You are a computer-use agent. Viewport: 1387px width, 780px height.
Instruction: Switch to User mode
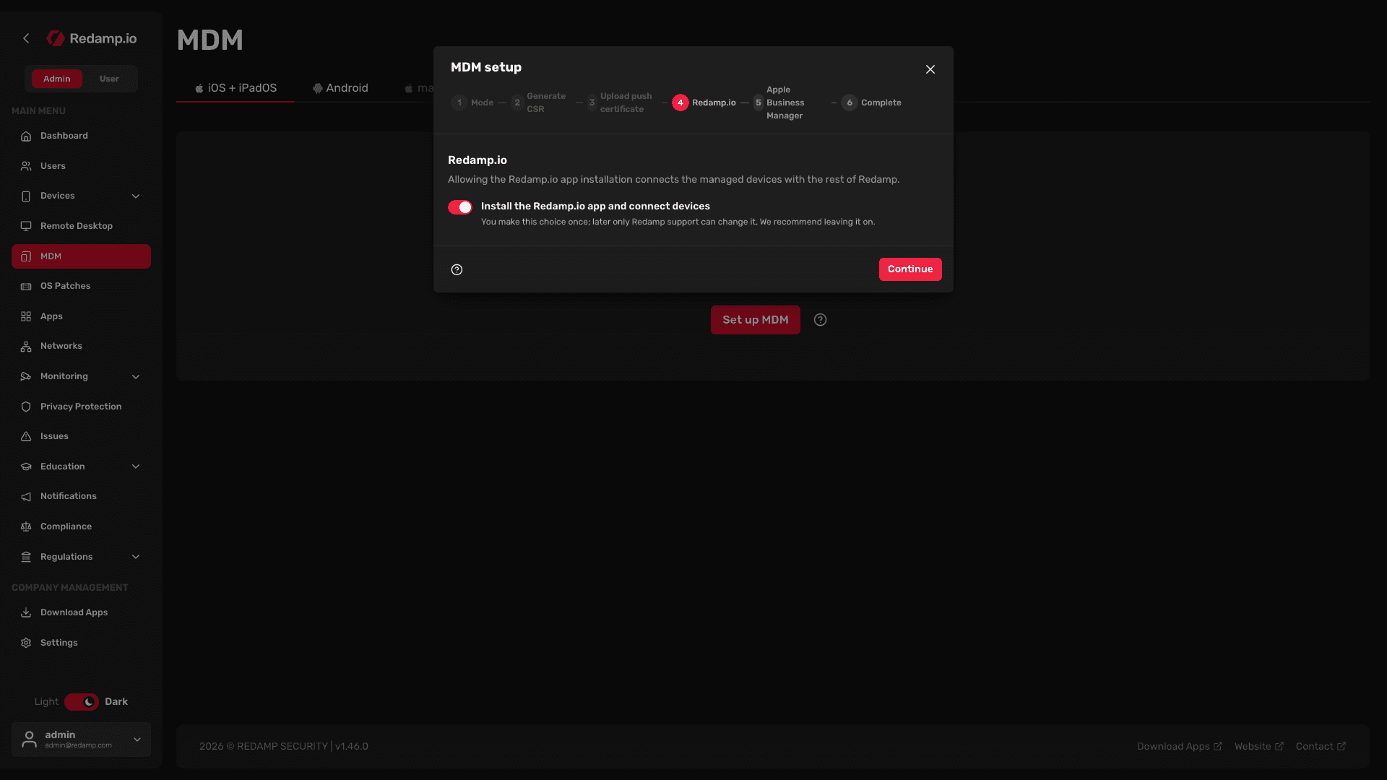click(109, 79)
